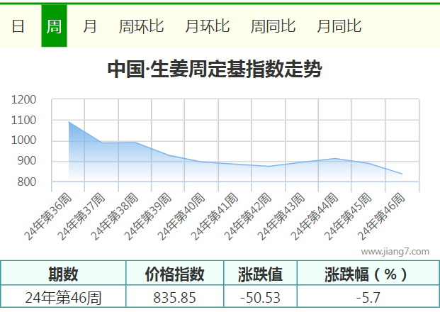
Task: Click the 24年第41周 axis label
Action: tap(215, 217)
